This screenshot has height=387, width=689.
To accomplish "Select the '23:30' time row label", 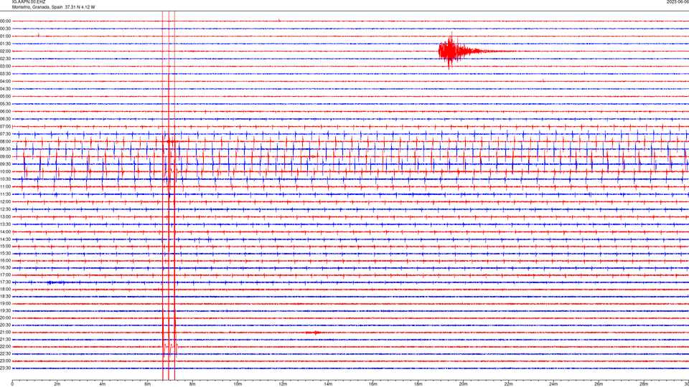I will [5, 368].
